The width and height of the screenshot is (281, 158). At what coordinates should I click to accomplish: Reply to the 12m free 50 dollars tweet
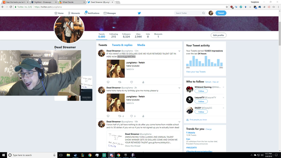[x=108, y=82]
